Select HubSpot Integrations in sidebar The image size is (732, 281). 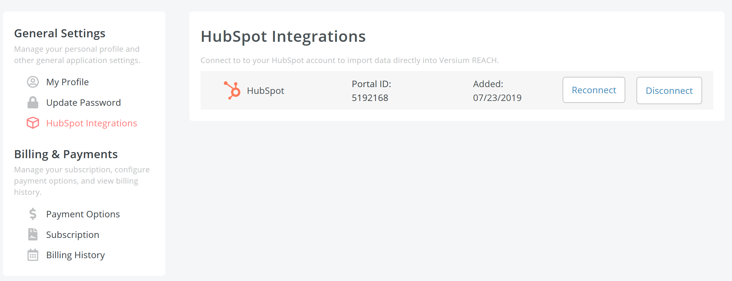(92, 123)
